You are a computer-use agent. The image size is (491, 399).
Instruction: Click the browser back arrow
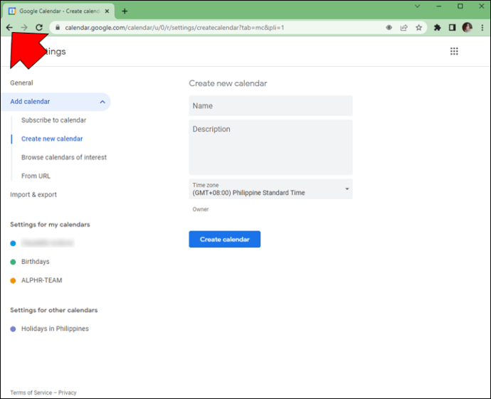coord(9,28)
